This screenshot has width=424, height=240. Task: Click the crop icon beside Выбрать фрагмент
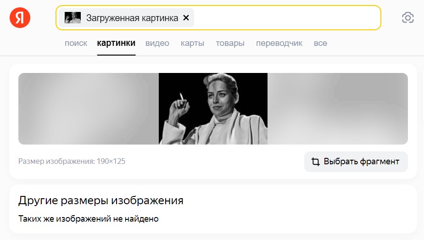(315, 162)
